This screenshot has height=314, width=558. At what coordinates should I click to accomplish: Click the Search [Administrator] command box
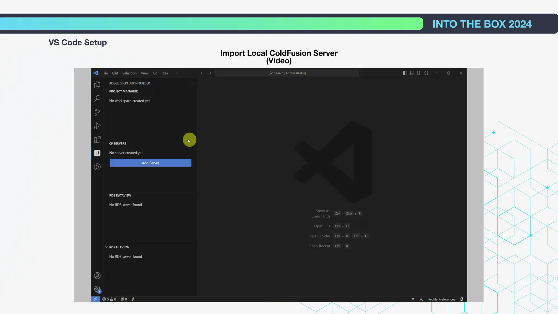point(287,73)
